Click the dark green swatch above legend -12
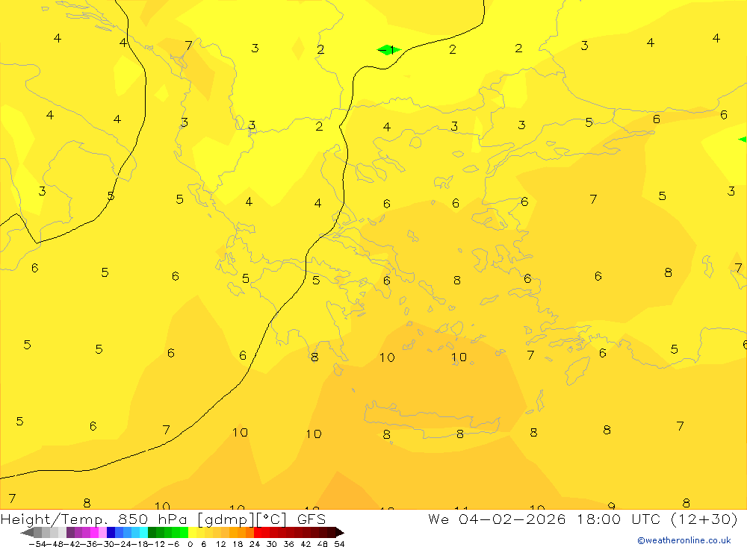Viewport: 747px width, 547px height. point(152,532)
